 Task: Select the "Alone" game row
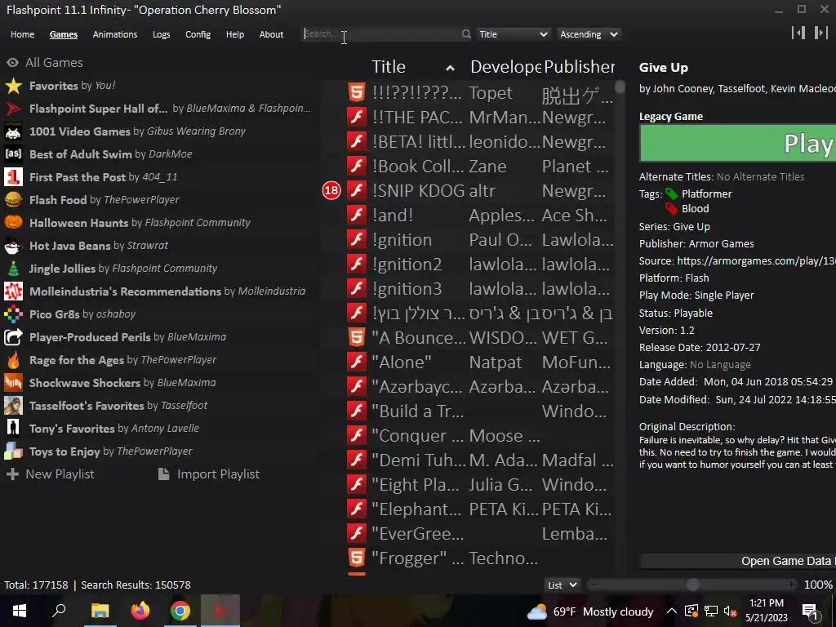pos(468,362)
